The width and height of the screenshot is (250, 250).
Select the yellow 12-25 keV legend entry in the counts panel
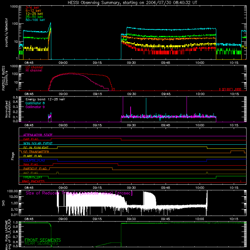point(34,14)
